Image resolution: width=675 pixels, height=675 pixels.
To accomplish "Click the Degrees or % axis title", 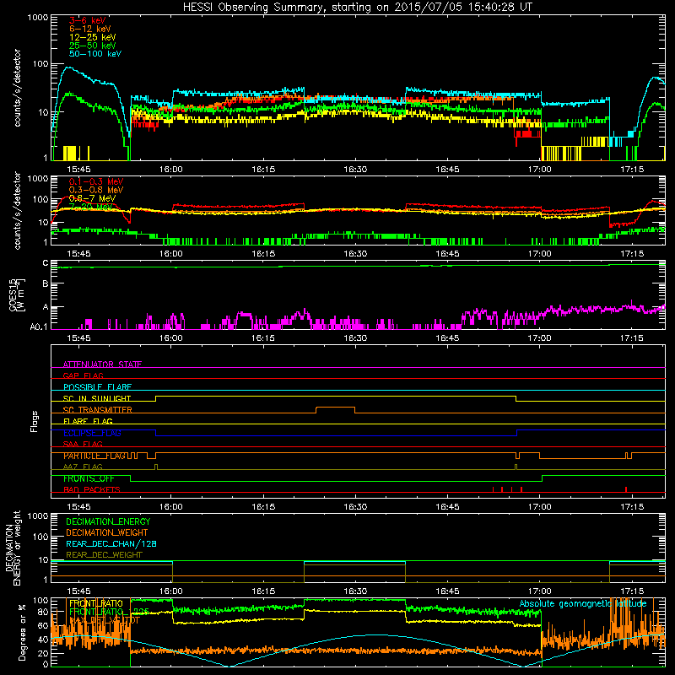I will point(22,632).
